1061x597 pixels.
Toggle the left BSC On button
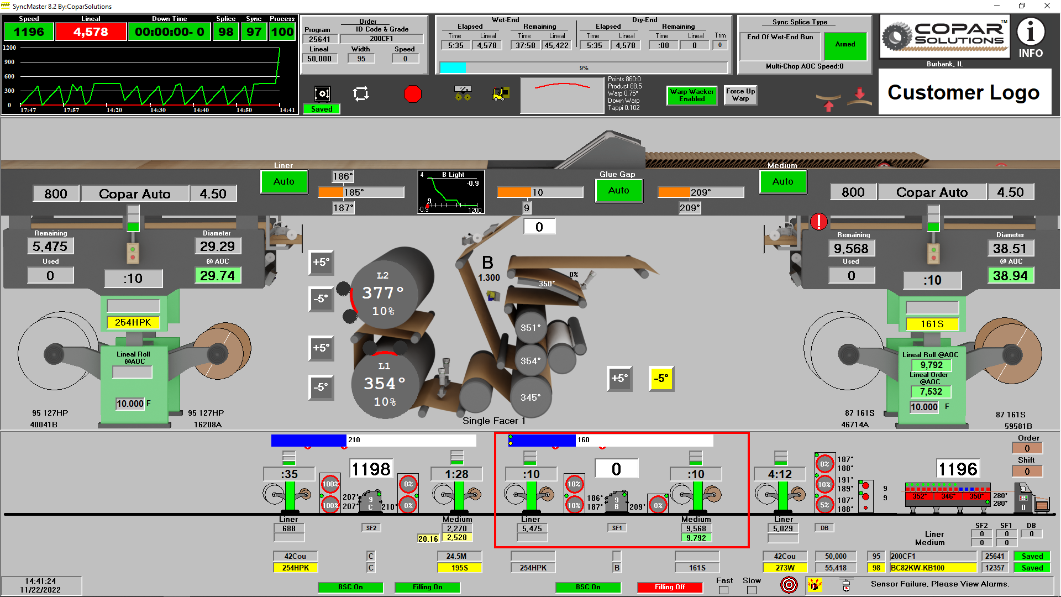pos(350,587)
